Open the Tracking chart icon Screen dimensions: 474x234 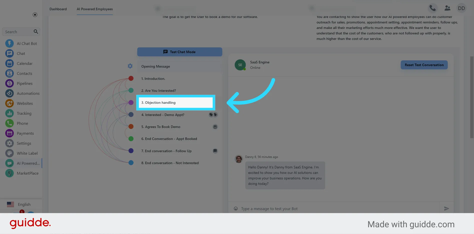click(x=9, y=113)
